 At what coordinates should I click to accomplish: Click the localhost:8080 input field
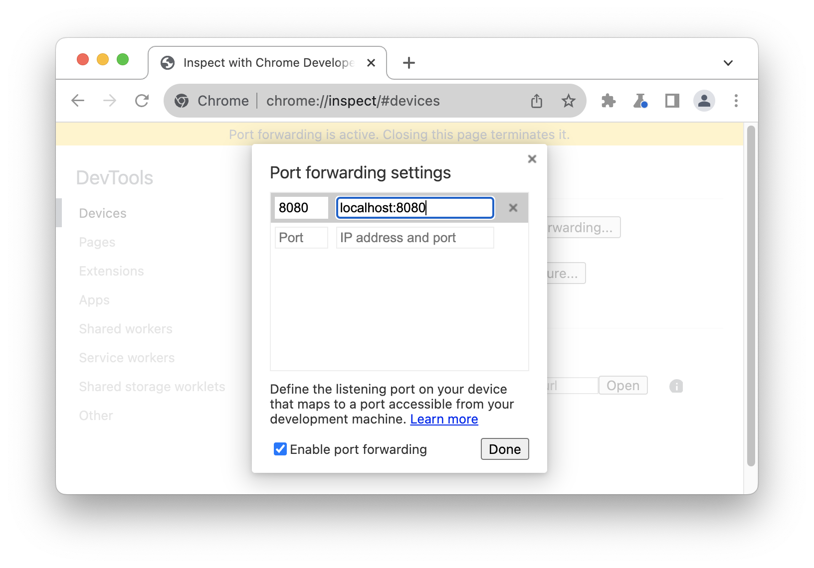(x=414, y=208)
